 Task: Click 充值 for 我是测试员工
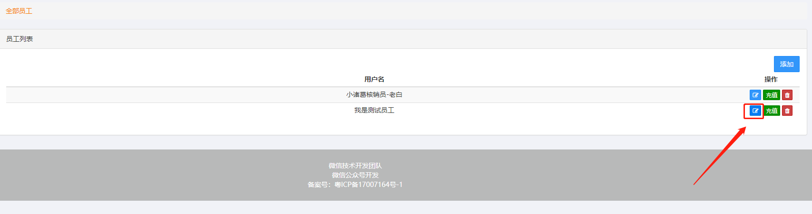click(772, 111)
